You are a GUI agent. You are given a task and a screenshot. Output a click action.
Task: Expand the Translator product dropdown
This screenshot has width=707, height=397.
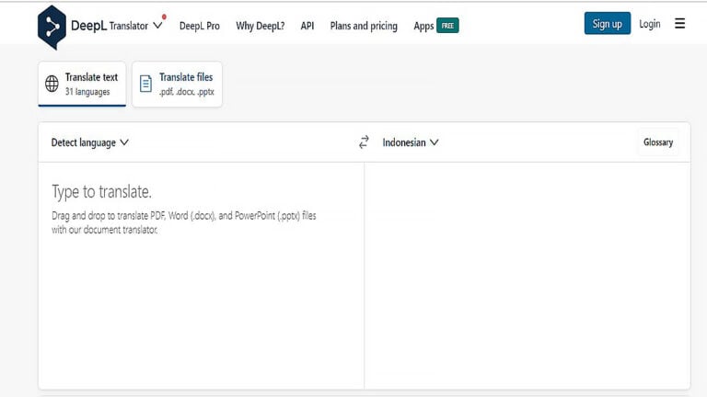click(x=157, y=26)
